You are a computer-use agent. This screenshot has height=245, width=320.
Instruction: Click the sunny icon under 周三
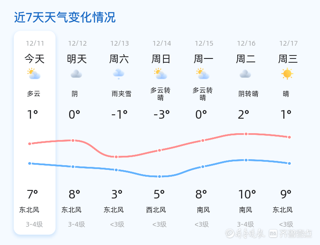pos(287,74)
